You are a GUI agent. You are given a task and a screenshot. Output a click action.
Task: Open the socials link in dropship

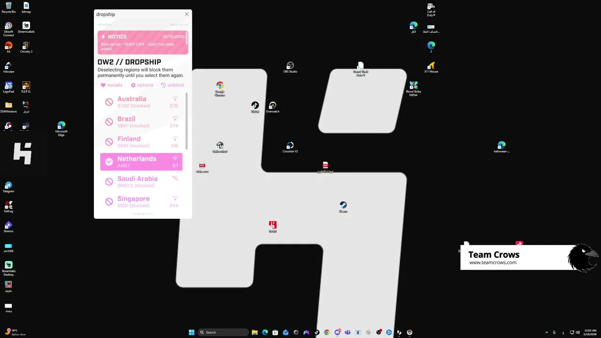point(111,85)
